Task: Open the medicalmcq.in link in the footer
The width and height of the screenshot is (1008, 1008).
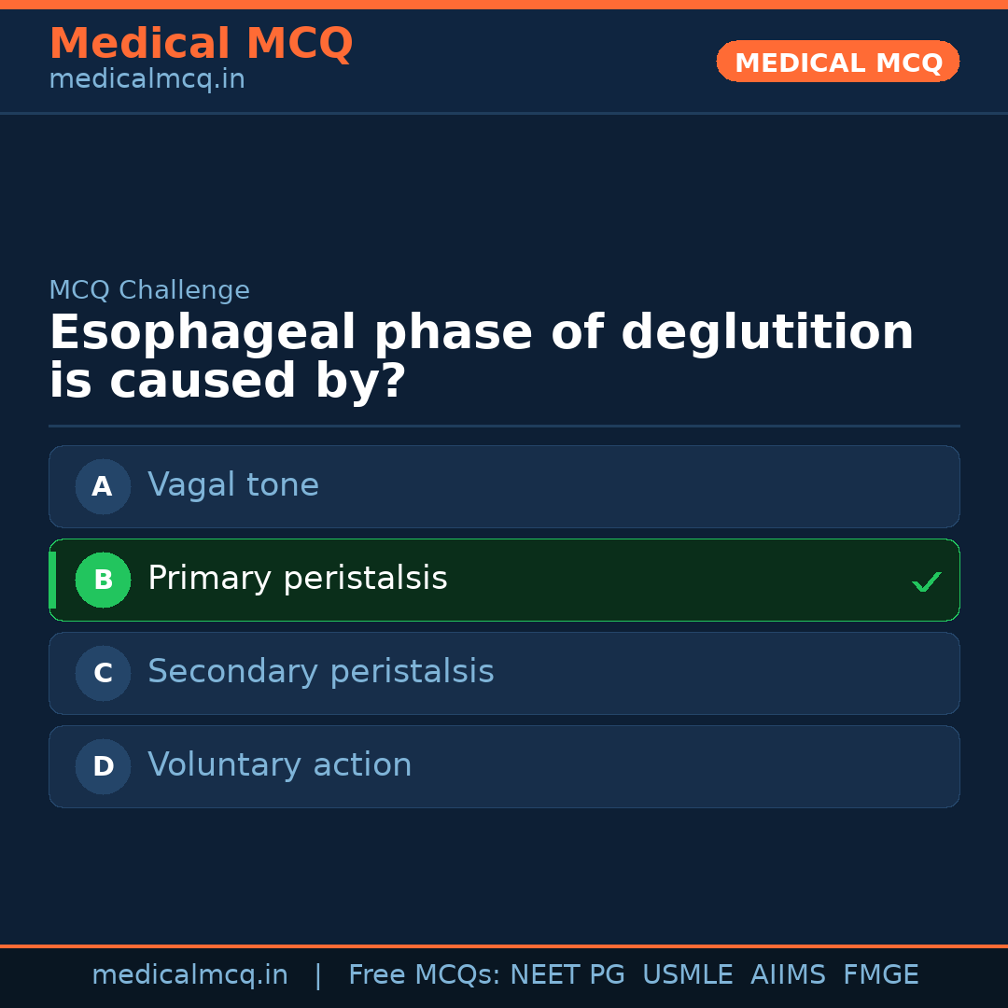Action: pos(189,975)
